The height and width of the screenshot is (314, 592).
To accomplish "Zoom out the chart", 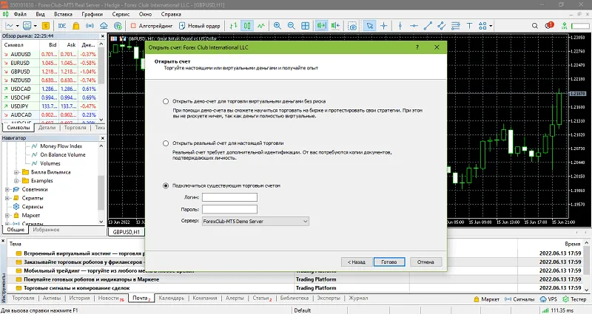I will click(291, 26).
